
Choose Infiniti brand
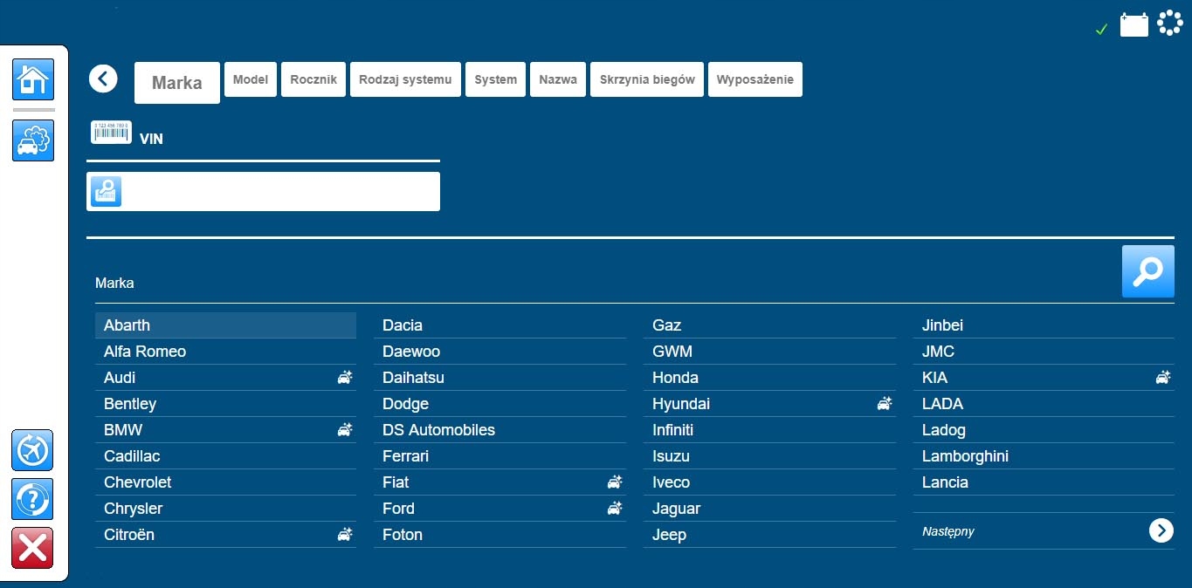769,430
